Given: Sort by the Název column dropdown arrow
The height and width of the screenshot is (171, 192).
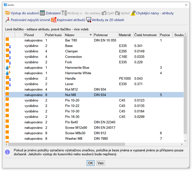Looking at the screenshot, I should (90, 35).
